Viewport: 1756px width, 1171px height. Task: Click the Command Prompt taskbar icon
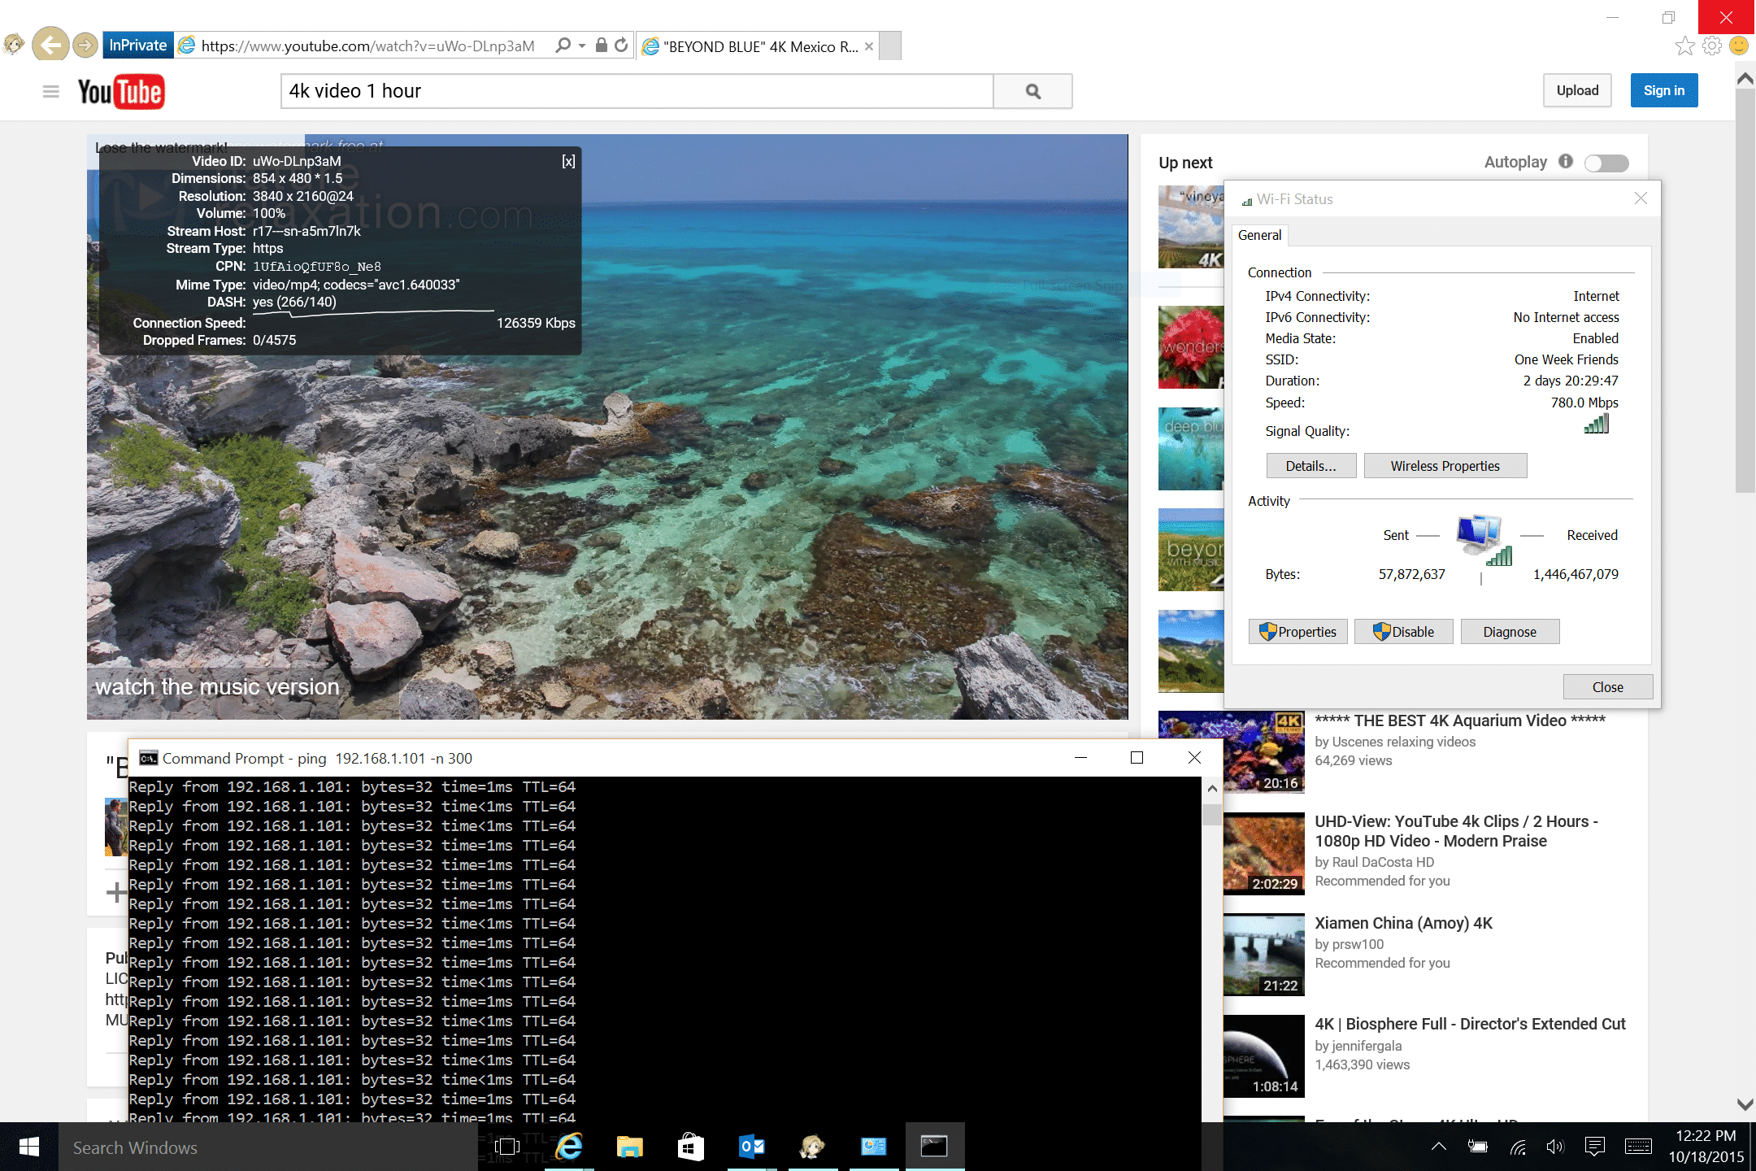(934, 1147)
